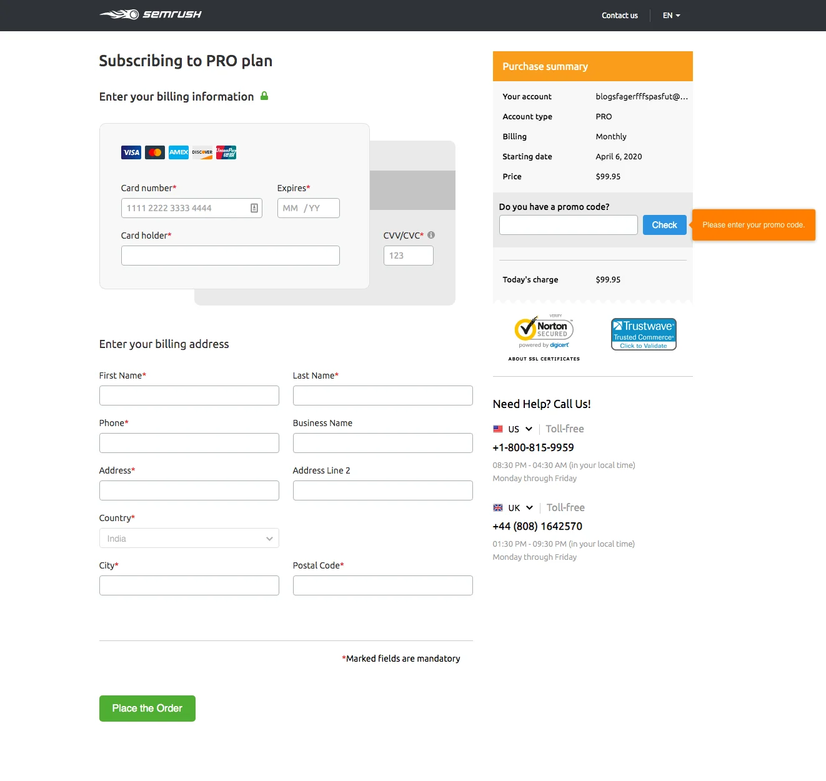Click the Discover card icon
Viewport: 826px width, 781px height.
click(202, 152)
